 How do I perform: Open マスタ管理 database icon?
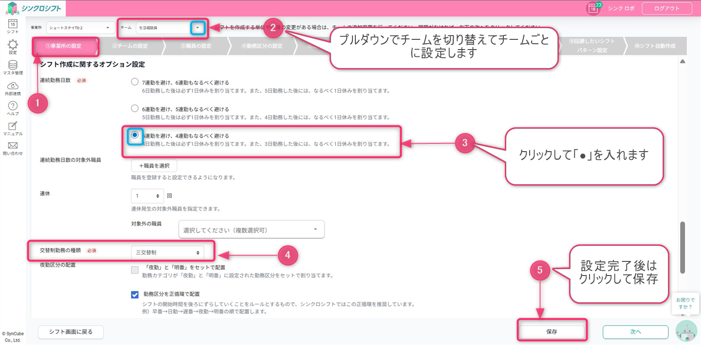click(x=13, y=67)
